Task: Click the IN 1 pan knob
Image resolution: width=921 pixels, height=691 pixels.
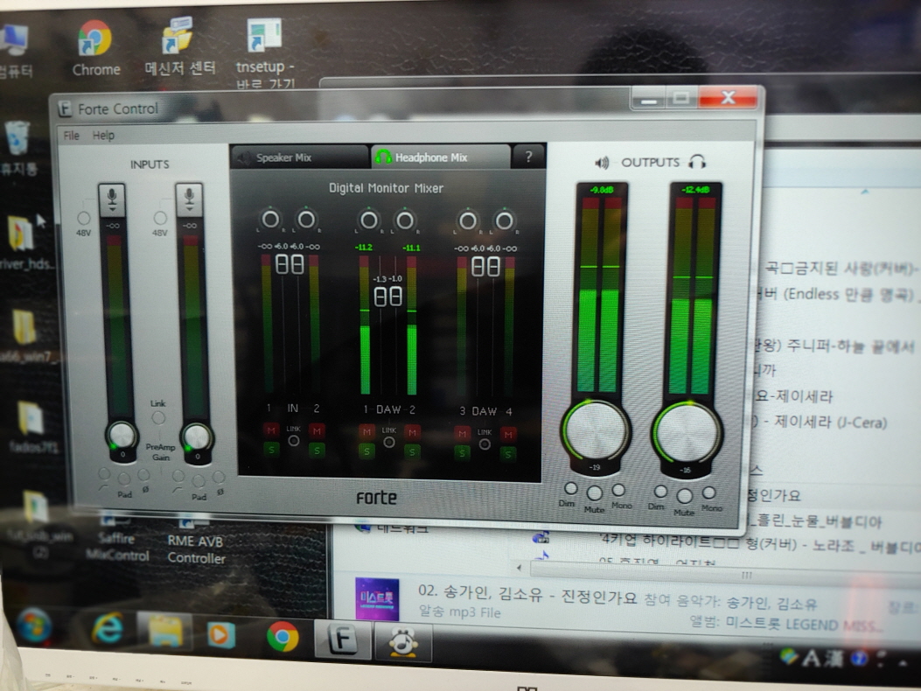Action: 271,220
